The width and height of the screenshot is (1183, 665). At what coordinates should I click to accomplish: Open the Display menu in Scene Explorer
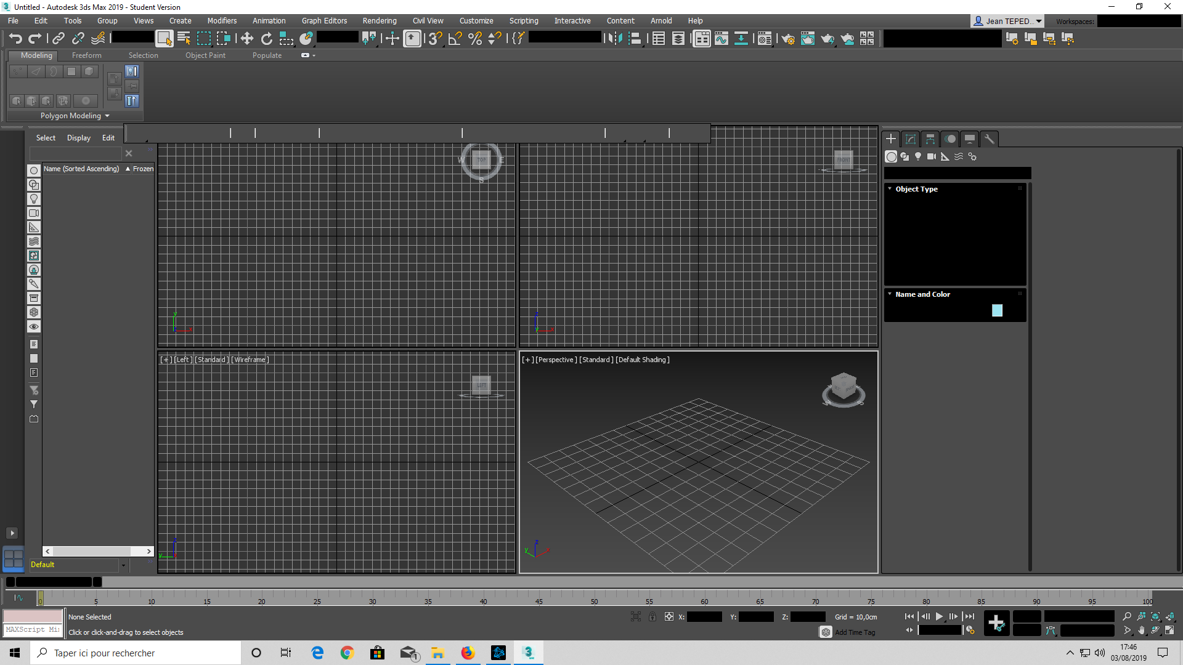click(x=79, y=138)
